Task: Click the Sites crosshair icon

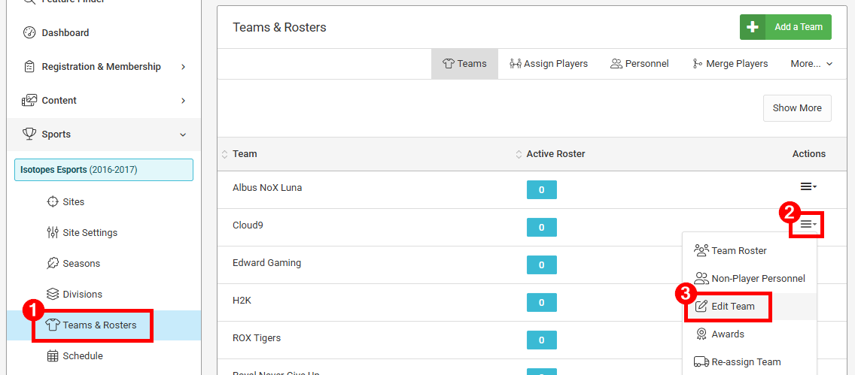Action: click(x=53, y=202)
